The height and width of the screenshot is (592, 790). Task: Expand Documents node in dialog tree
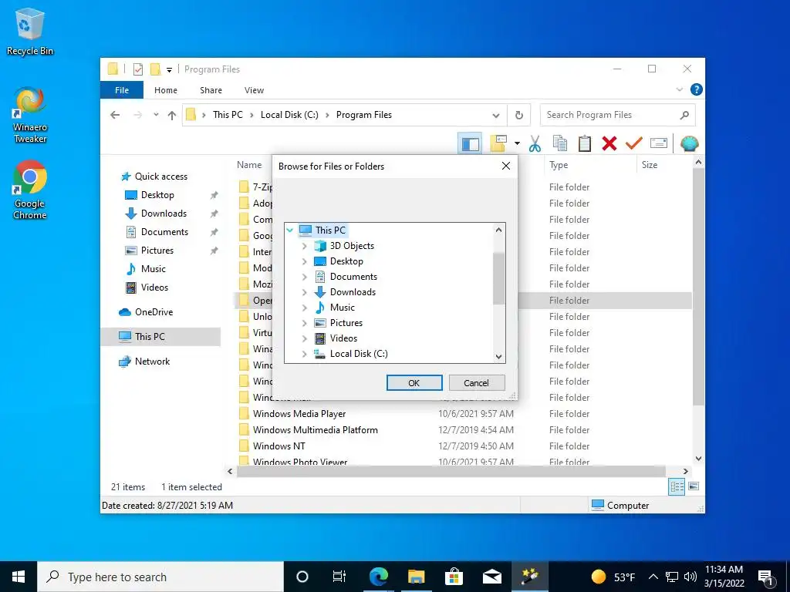click(304, 277)
